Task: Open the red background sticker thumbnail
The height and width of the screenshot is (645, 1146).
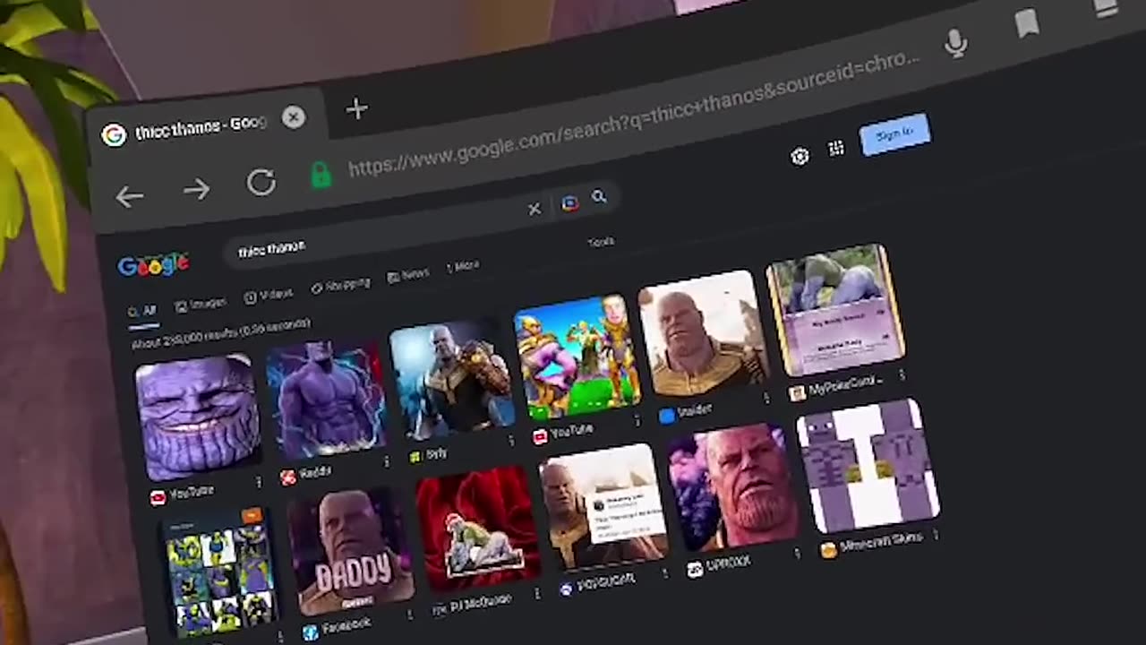Action: [478, 530]
